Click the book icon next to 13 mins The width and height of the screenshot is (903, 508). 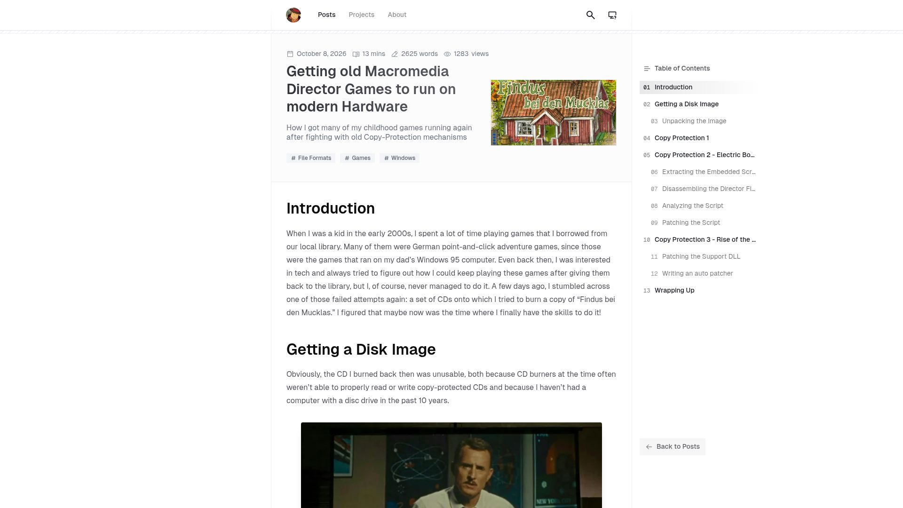(x=356, y=54)
